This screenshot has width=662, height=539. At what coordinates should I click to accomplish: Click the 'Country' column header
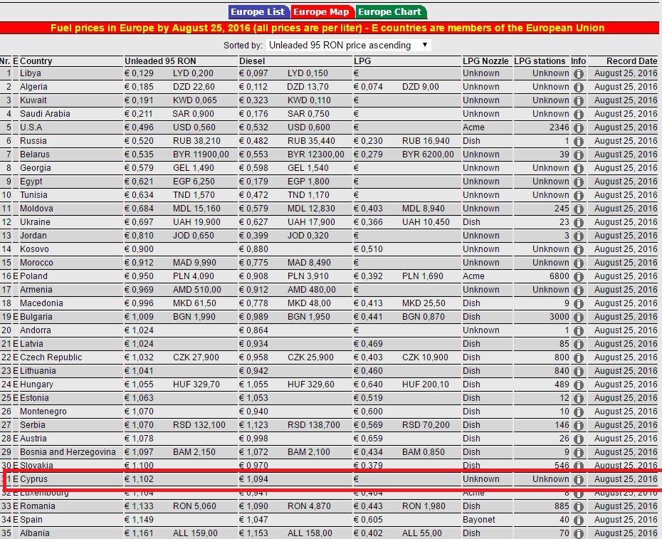click(36, 61)
